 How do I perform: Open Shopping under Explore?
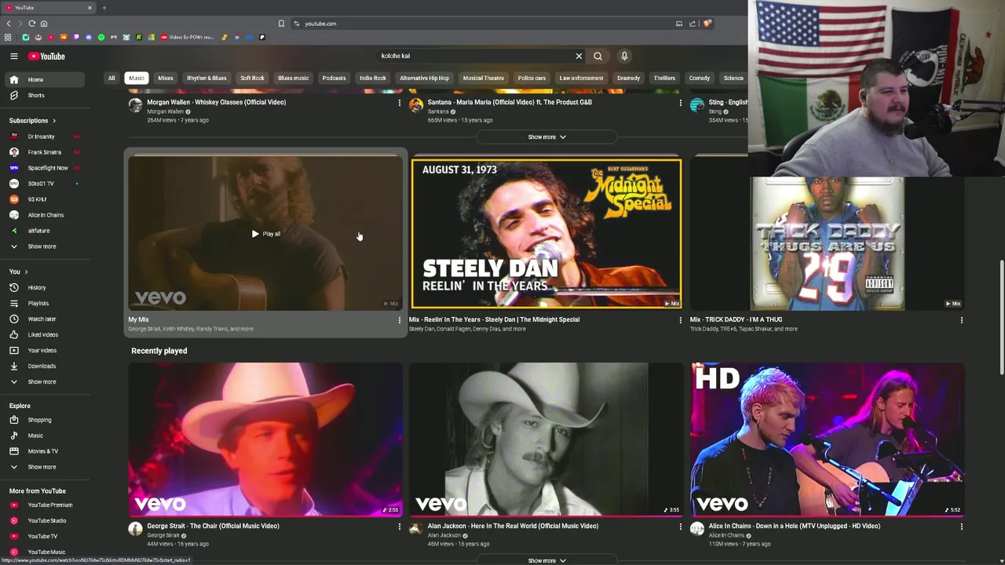pyautogui.click(x=43, y=420)
